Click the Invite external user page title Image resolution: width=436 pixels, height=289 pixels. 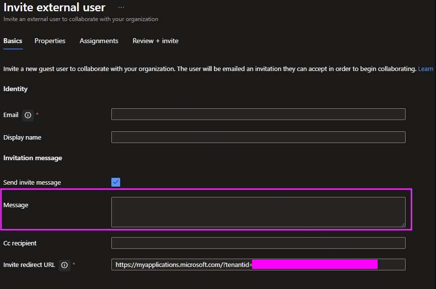coord(54,8)
